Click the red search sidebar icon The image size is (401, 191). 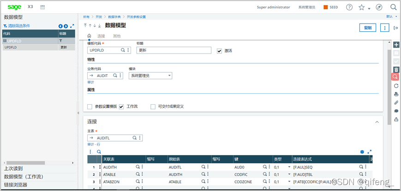(395, 77)
